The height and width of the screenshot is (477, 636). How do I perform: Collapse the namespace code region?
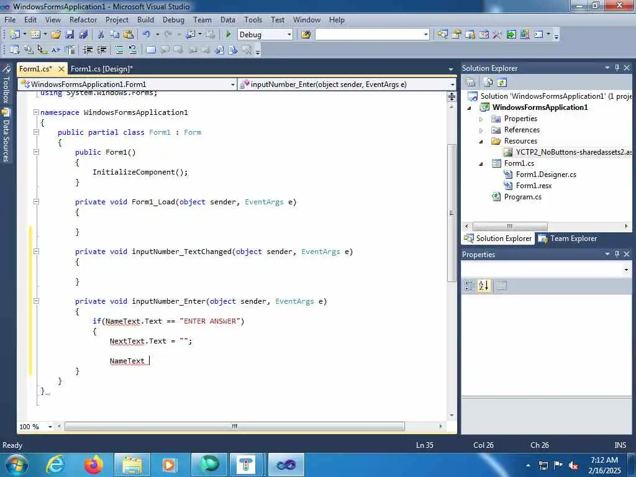pos(36,112)
